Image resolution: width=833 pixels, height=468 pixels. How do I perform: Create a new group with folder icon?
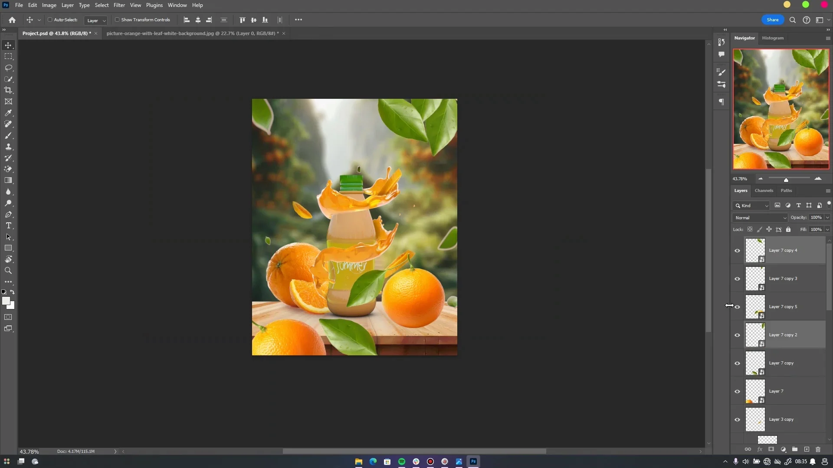click(795, 449)
